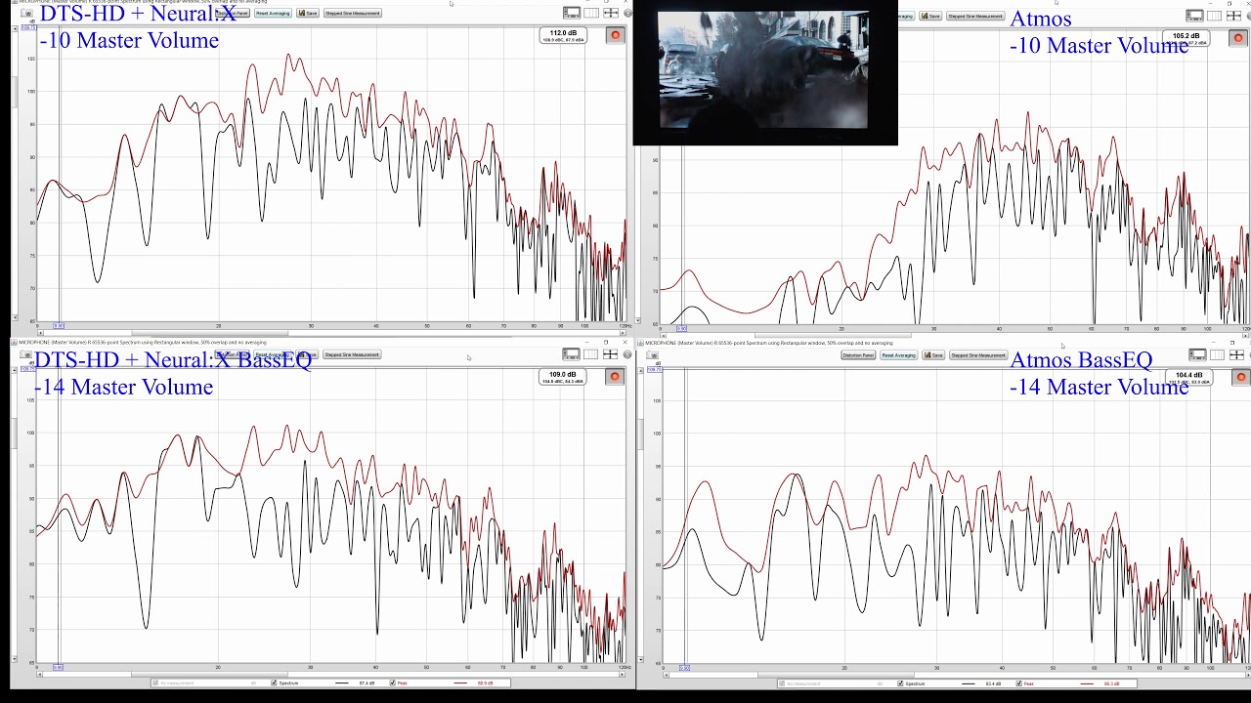
Task: Open Stepped Sine Measurement in DTS-HD -10 window
Action: coord(352,14)
